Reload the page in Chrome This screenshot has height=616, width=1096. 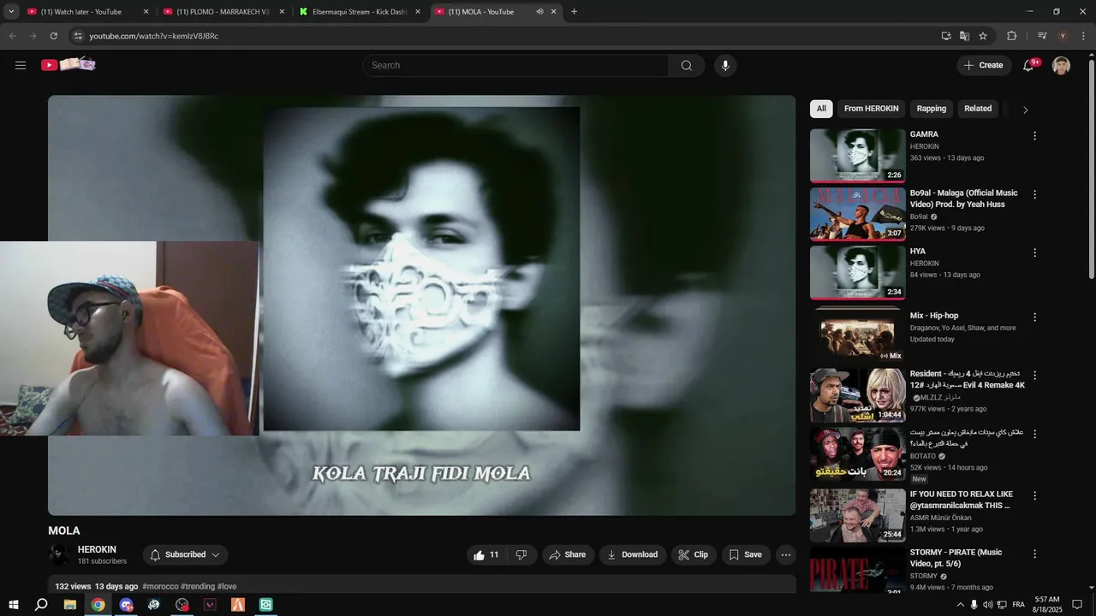pyautogui.click(x=53, y=36)
